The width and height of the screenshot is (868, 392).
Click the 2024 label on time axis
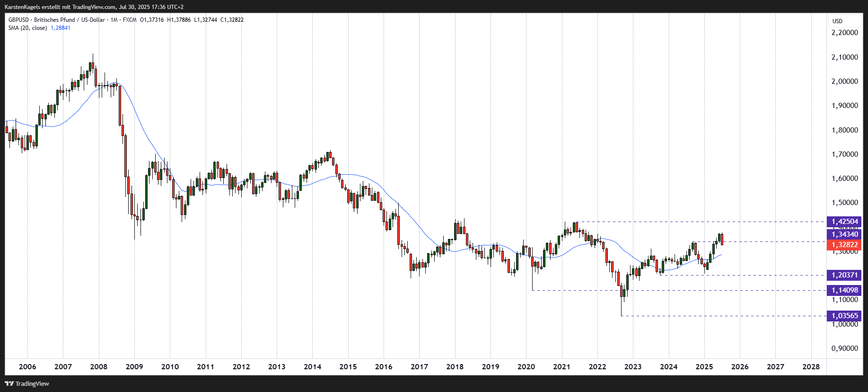click(668, 366)
